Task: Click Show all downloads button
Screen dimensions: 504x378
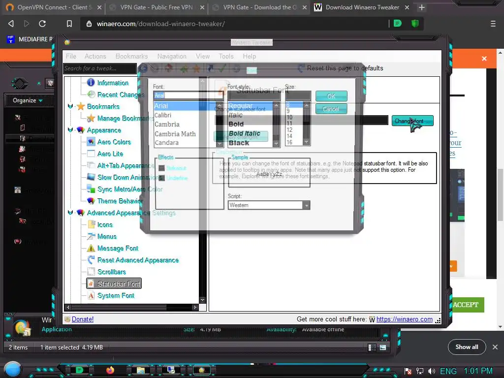Action: tap(467, 347)
